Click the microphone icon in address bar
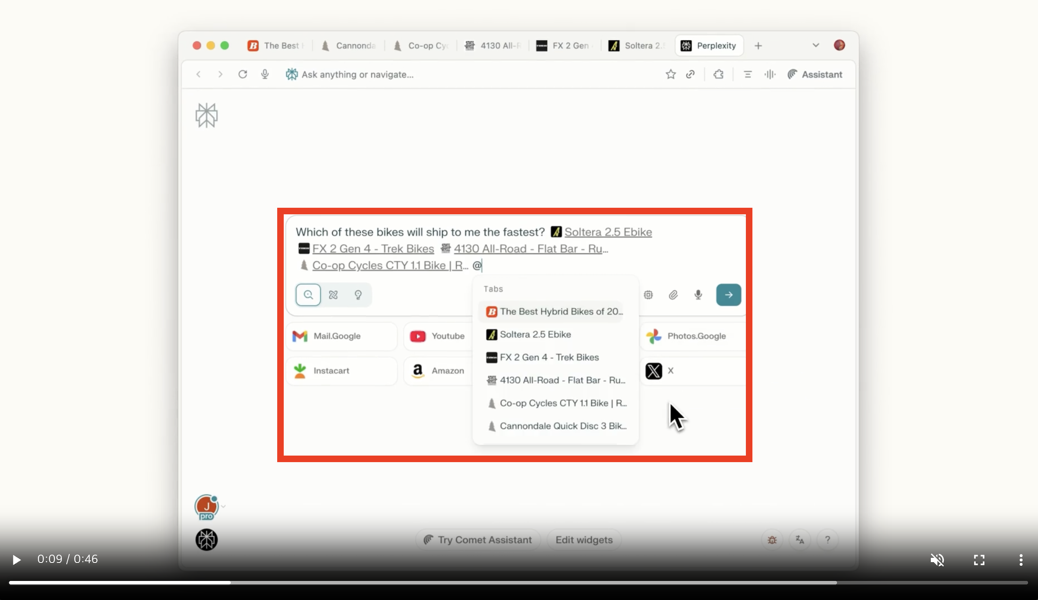The width and height of the screenshot is (1038, 600). [x=265, y=75]
